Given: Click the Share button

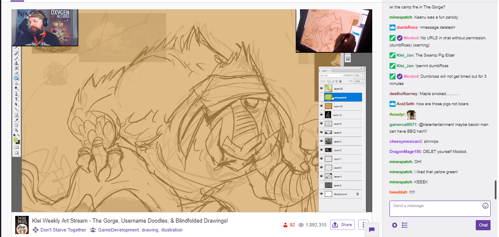Looking at the screenshot, I should pos(342,225).
